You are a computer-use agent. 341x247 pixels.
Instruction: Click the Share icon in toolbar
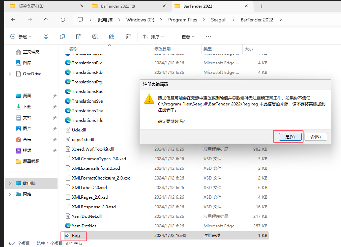112,37
